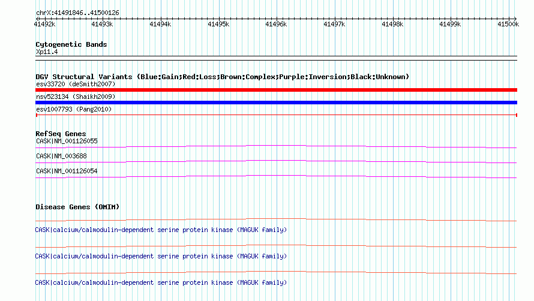Image resolution: width=534 pixels, height=301 pixels.
Task: Click the orange line above the first CASK link
Action: pyautogui.click(x=276, y=219)
